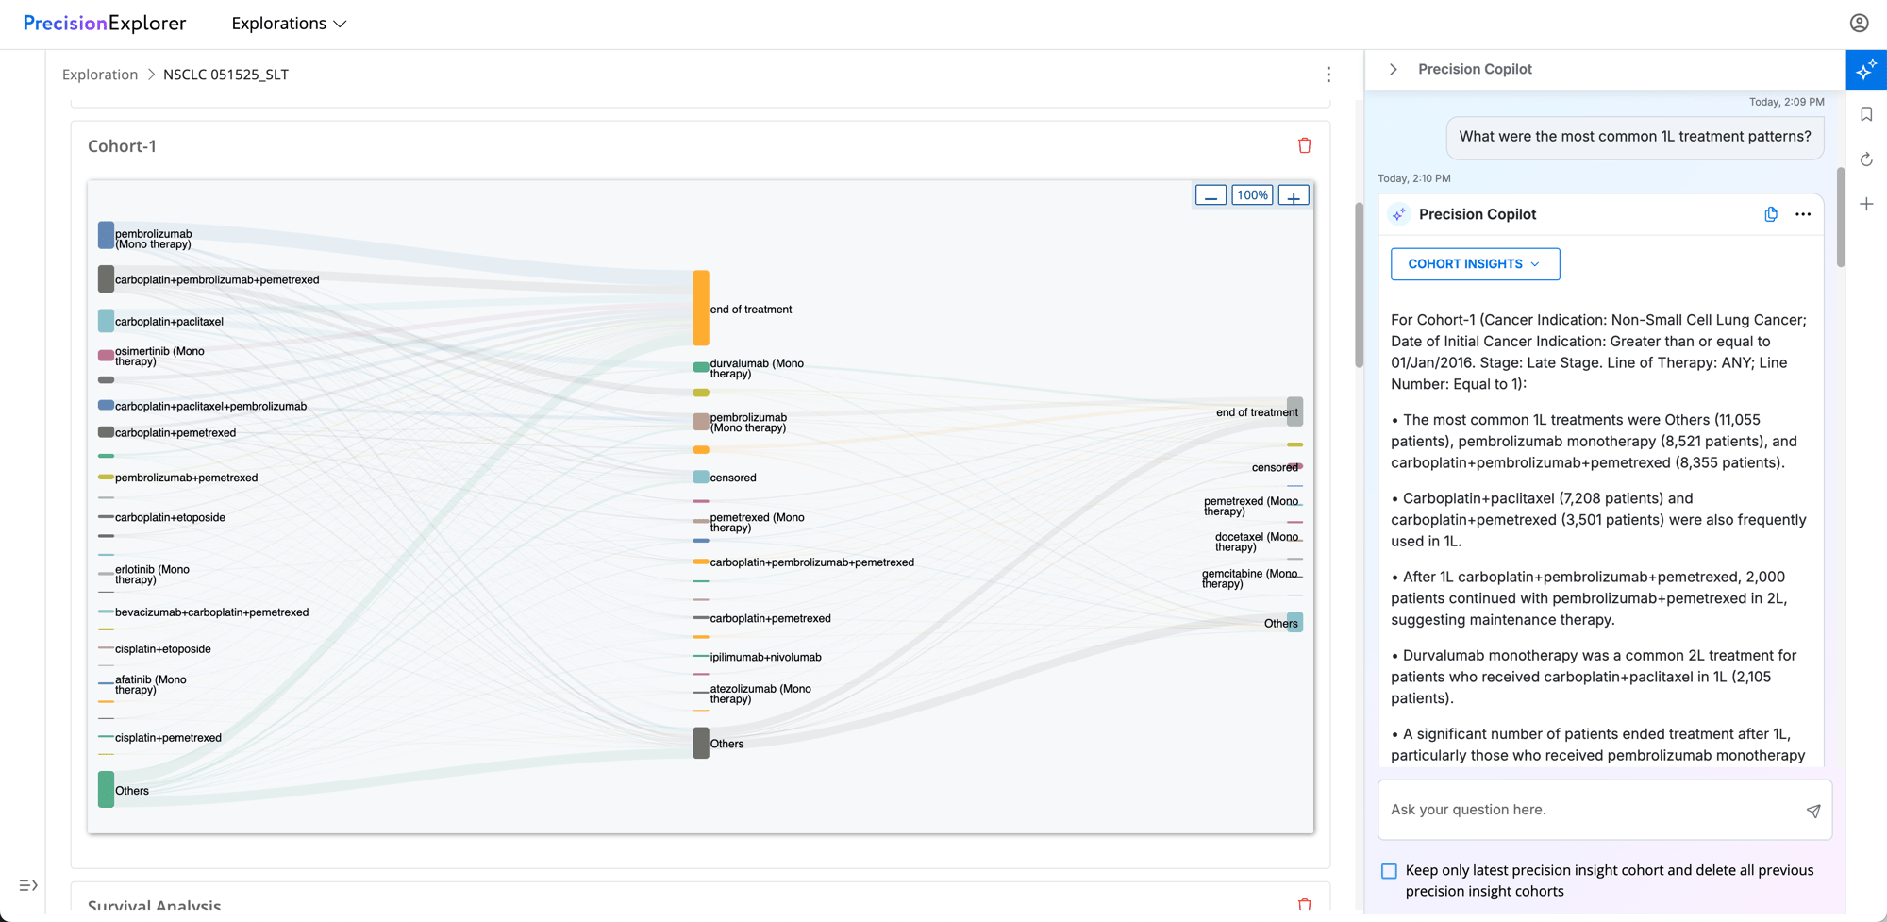Click the 100% zoom level button

(x=1252, y=194)
